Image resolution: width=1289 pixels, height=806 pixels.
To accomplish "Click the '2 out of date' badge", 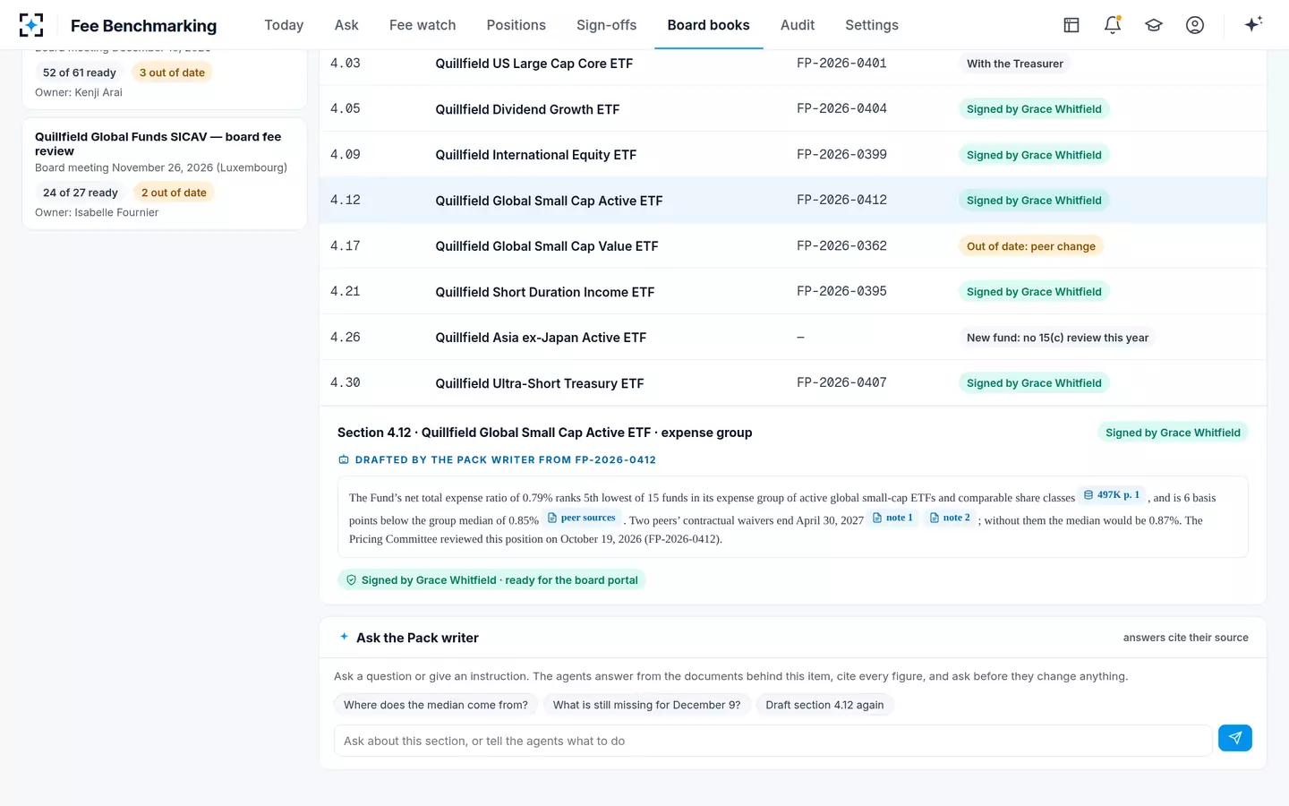I will [174, 193].
